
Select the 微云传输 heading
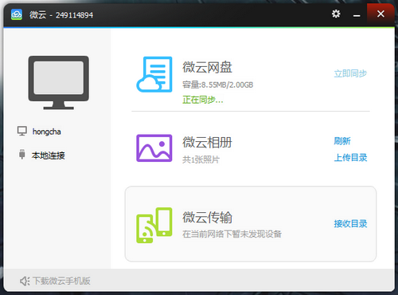(x=207, y=218)
